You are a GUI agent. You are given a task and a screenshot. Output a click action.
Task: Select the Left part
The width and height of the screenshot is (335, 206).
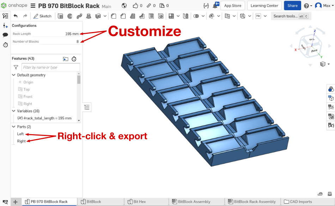(20, 134)
